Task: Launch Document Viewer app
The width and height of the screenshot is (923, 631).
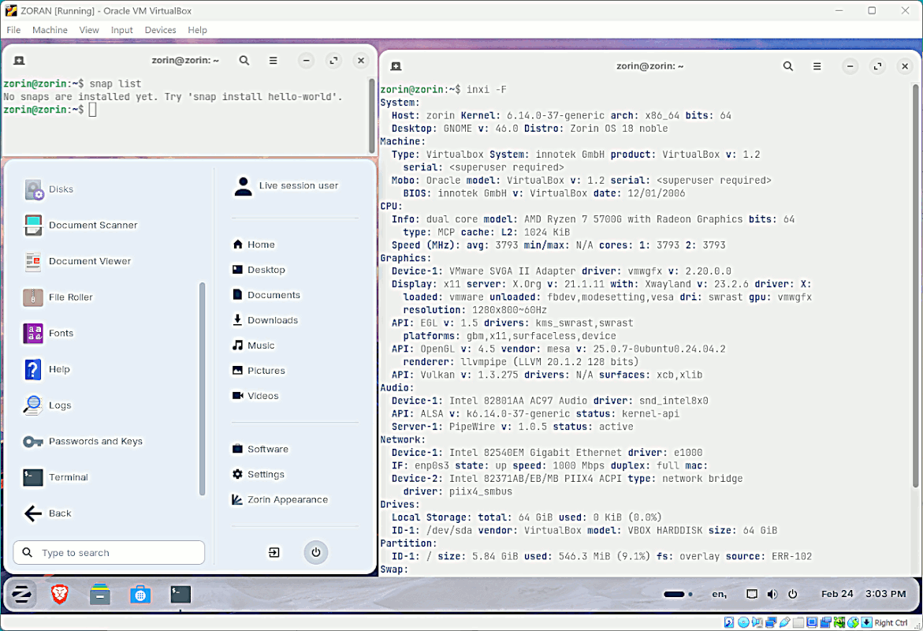Action: [x=77, y=261]
